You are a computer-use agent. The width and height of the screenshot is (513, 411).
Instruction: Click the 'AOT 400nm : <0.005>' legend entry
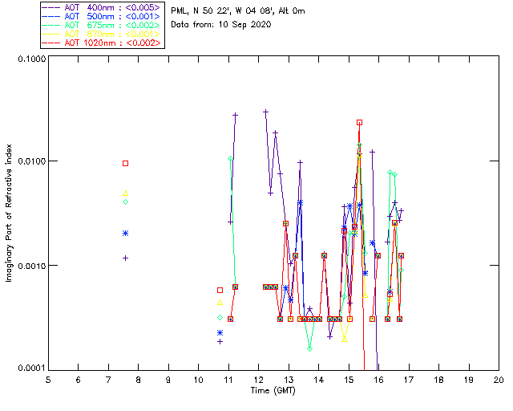(103, 7)
